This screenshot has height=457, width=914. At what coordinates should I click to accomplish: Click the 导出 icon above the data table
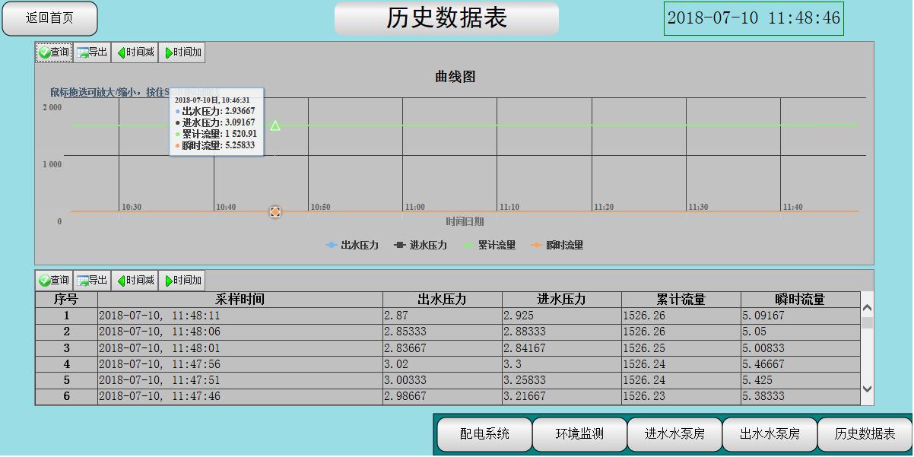click(91, 280)
